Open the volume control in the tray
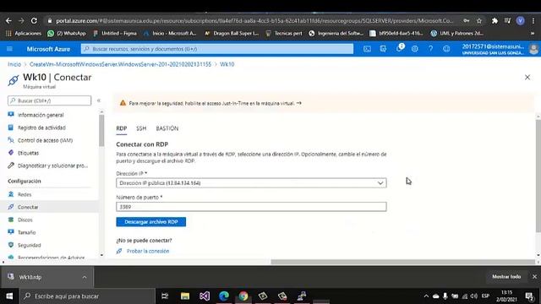The image size is (541, 304). click(474, 296)
